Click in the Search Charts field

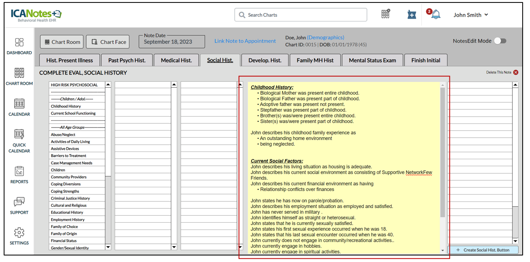point(301,15)
